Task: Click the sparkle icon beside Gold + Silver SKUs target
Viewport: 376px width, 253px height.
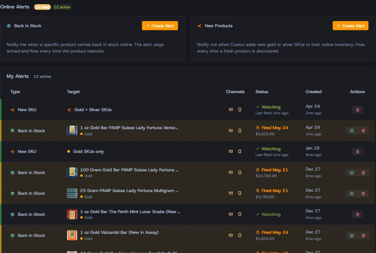Action: tap(69, 110)
